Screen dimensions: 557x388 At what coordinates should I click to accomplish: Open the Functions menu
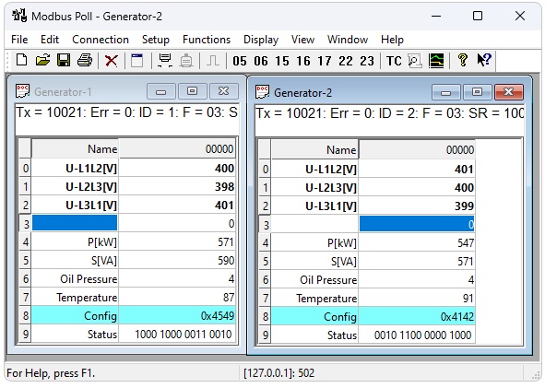click(207, 40)
